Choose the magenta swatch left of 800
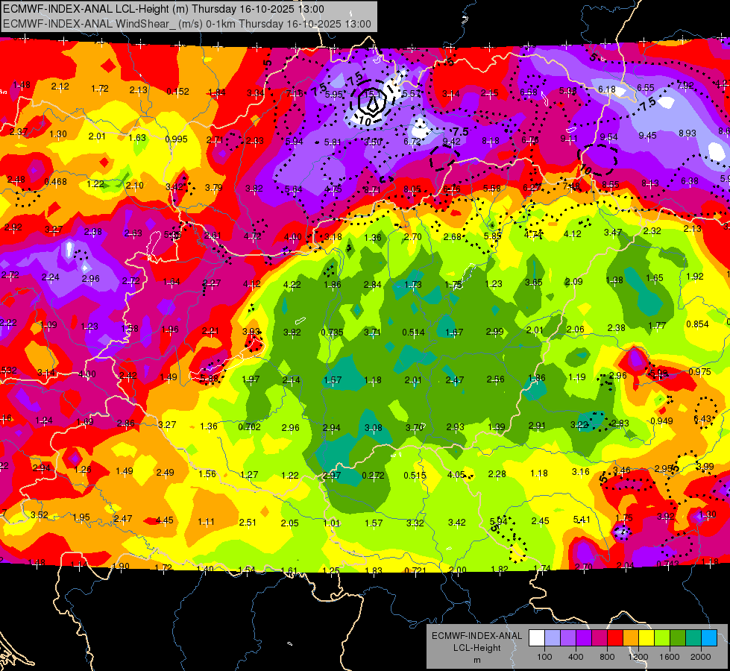 (600, 637)
